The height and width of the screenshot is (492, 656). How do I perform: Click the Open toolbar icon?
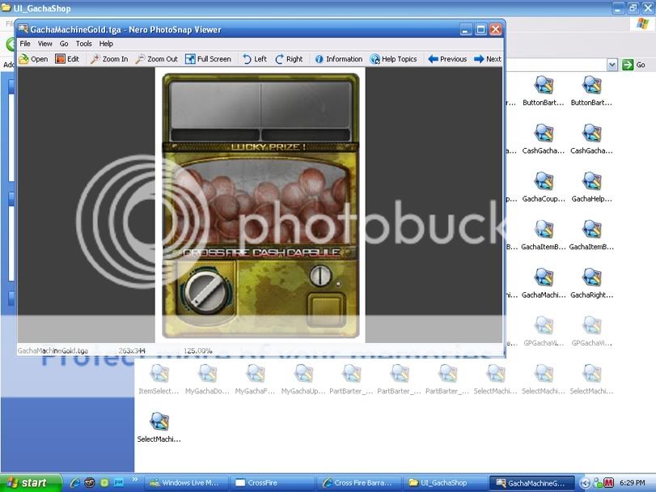33,59
